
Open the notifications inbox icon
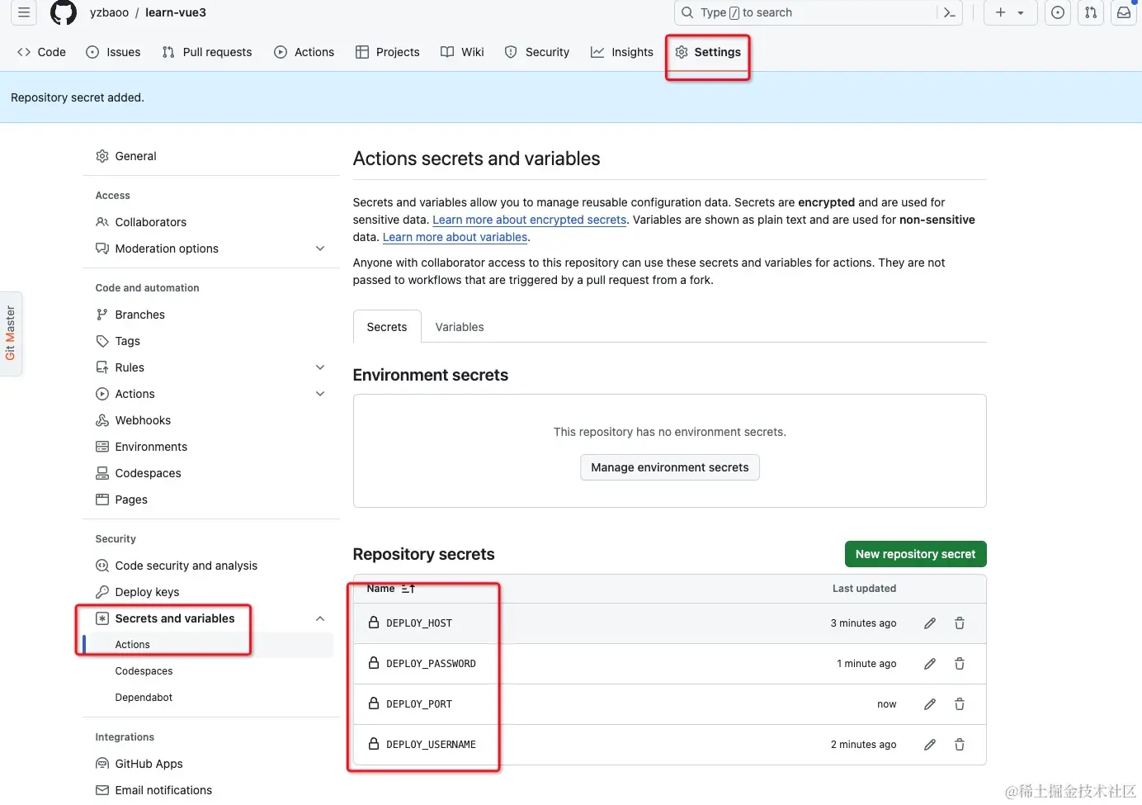coord(1124,12)
